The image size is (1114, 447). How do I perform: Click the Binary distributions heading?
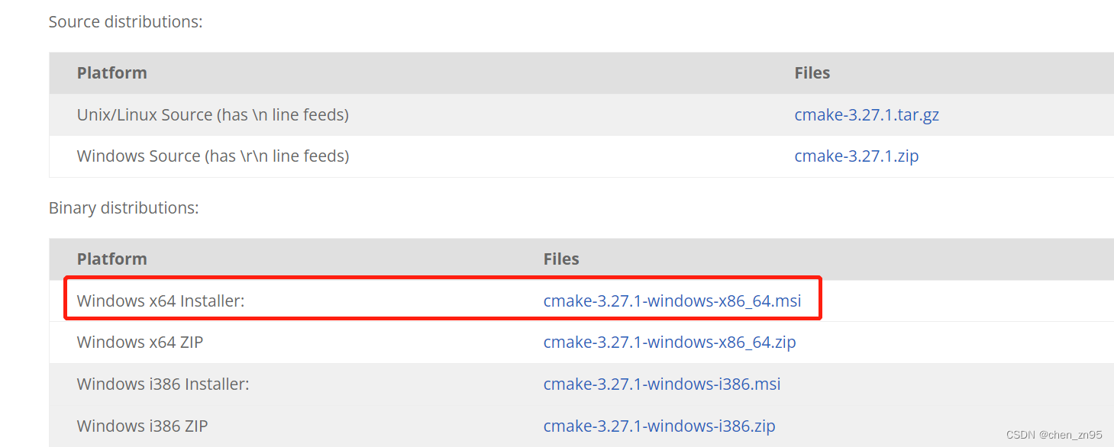pos(123,207)
